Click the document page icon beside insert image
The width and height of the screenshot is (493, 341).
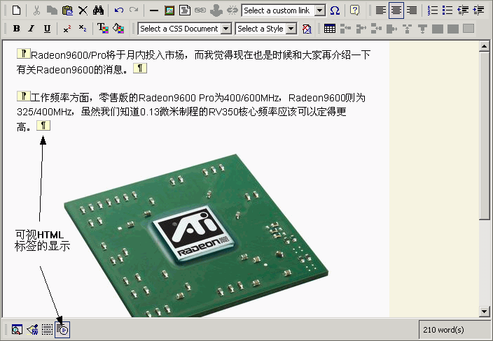[x=185, y=10]
